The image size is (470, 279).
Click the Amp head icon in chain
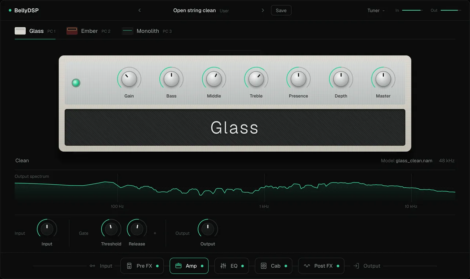(178, 266)
